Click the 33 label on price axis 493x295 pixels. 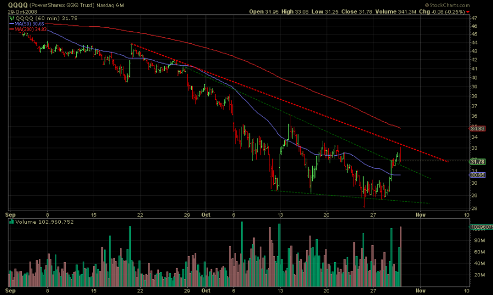[474, 148]
